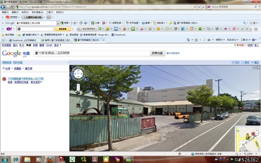Click the Google Maps search input field

tap(91, 53)
